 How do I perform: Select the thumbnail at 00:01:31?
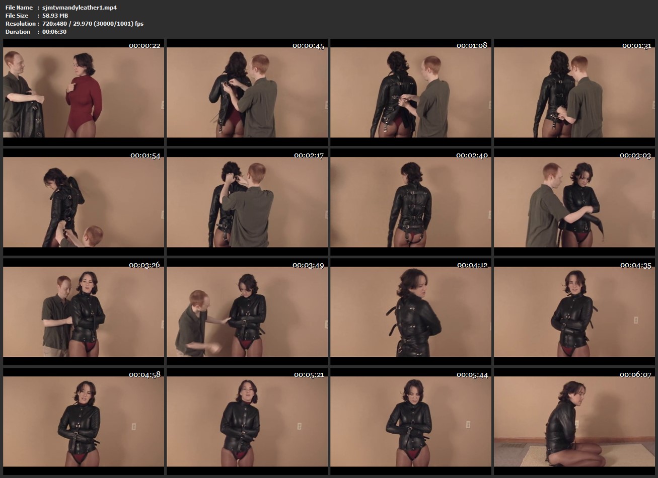click(x=574, y=93)
